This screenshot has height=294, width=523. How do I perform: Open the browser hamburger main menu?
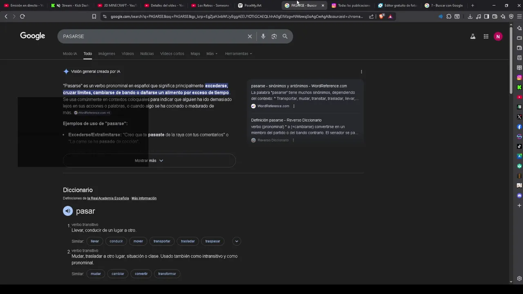519,16
